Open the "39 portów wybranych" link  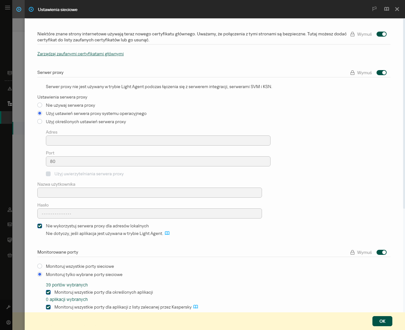(67, 285)
